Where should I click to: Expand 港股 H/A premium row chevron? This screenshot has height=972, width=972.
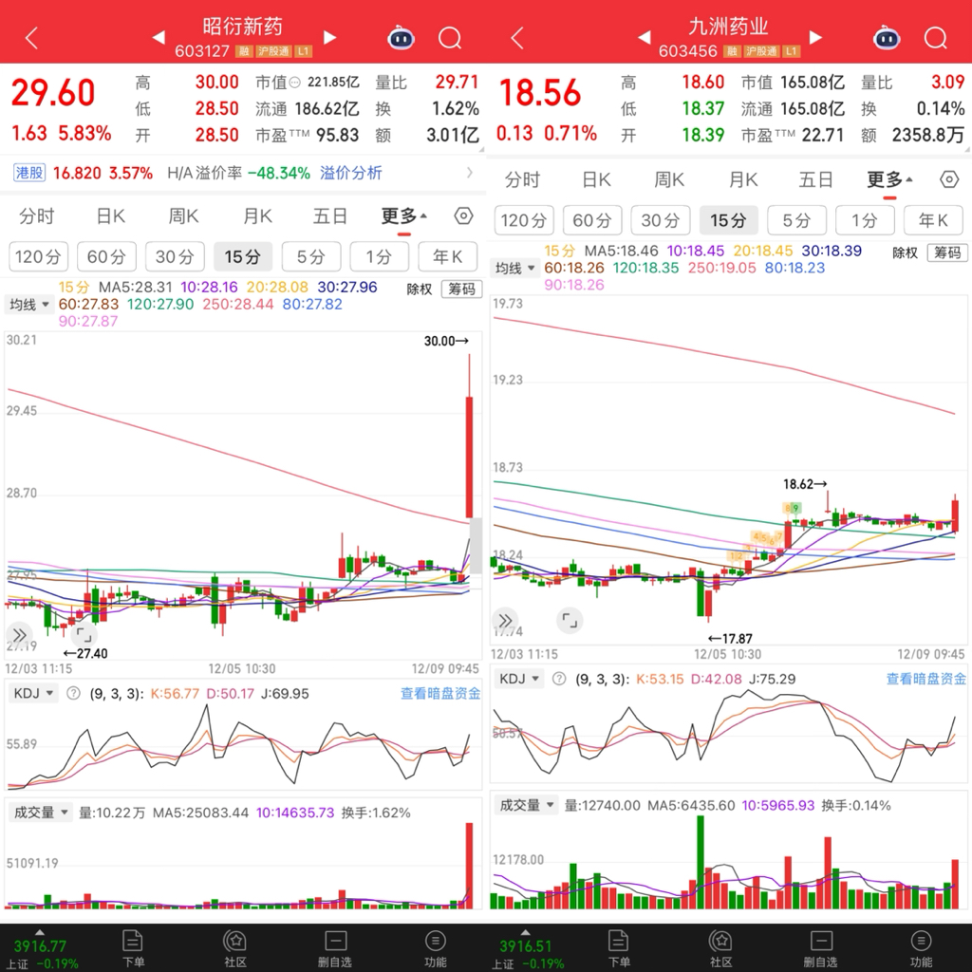click(469, 173)
